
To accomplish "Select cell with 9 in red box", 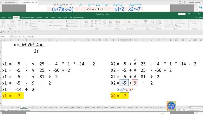I will point(135,83).
